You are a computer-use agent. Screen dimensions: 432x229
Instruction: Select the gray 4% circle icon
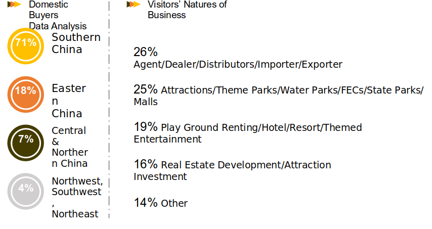(26, 191)
